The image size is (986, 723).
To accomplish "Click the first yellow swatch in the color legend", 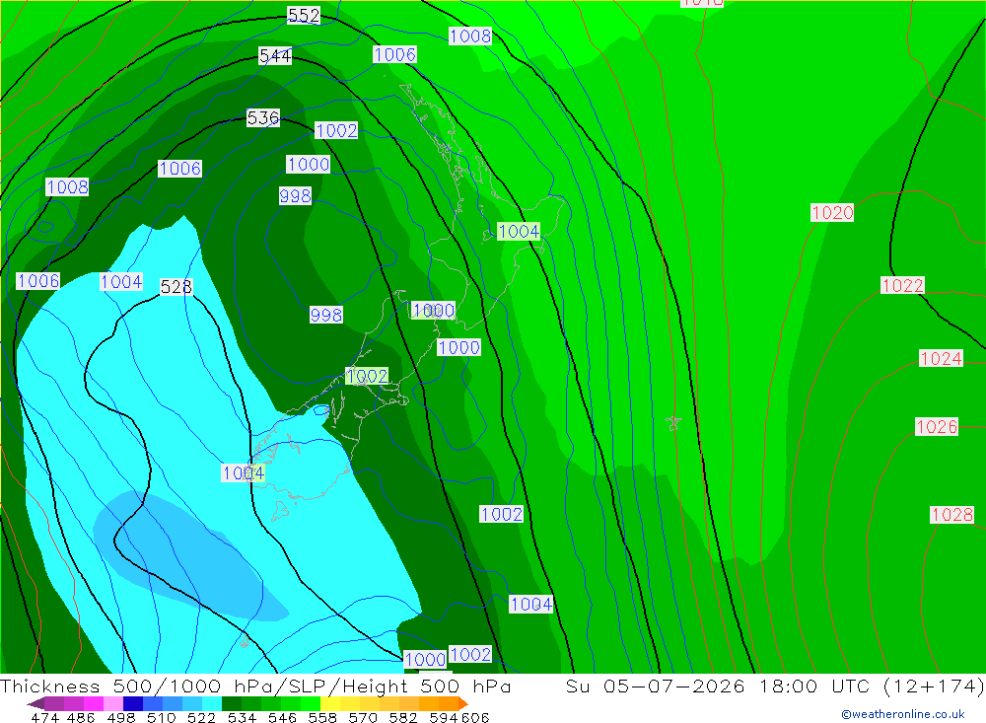I will tap(330, 703).
